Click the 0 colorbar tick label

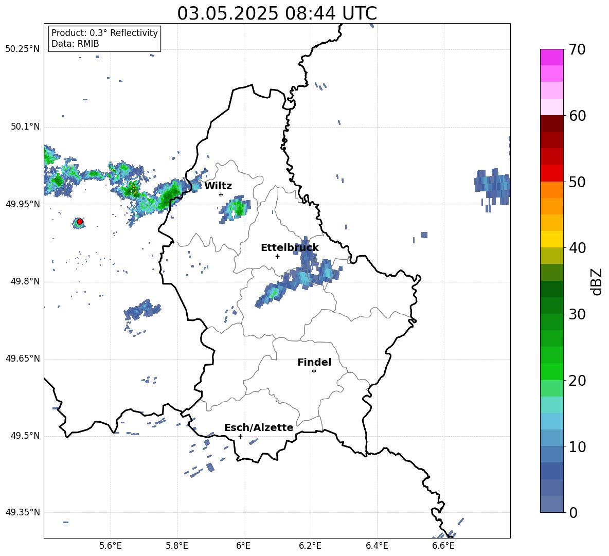573,512
